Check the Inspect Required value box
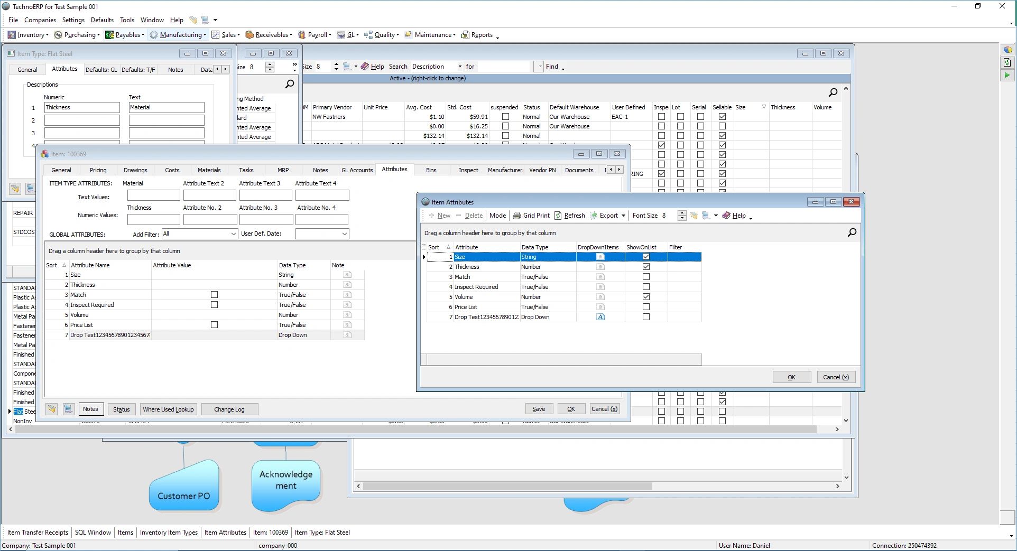Image resolution: width=1017 pixels, height=551 pixels. (x=214, y=305)
